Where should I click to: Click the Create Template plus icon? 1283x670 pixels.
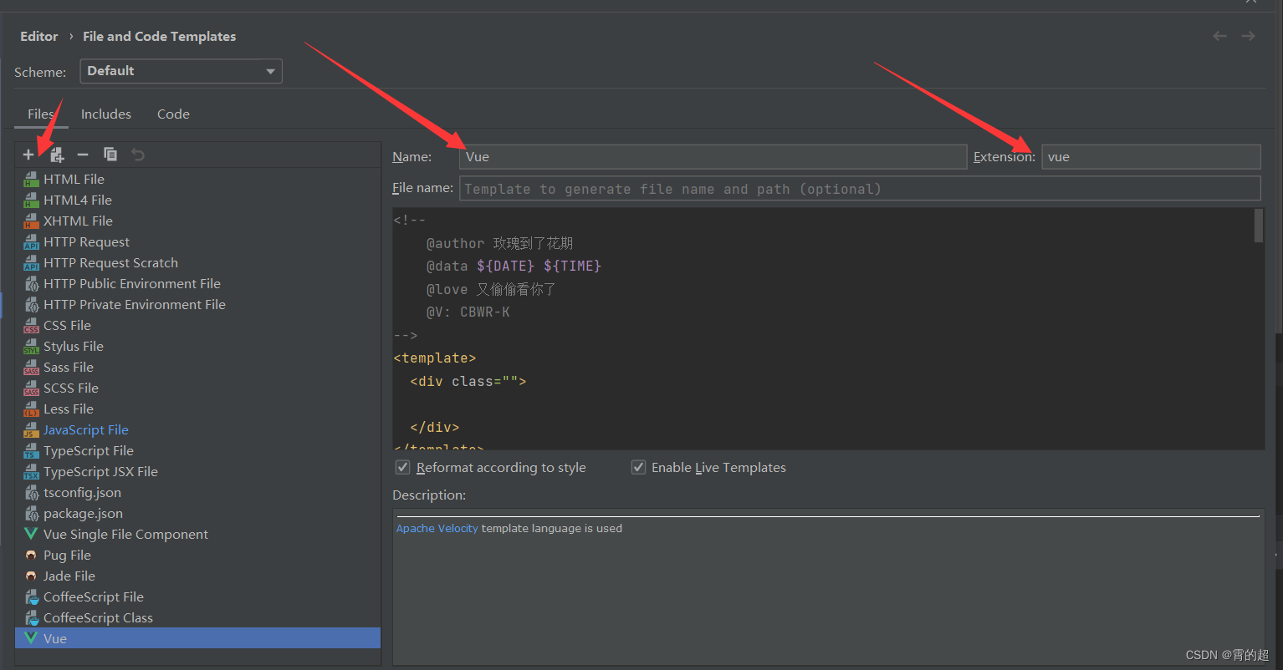click(x=28, y=155)
